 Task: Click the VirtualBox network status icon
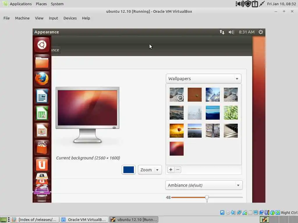[239, 213]
